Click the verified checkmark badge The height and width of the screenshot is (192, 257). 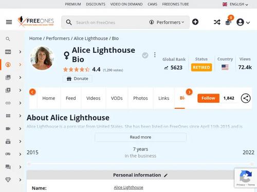pyautogui.click(x=145, y=55)
